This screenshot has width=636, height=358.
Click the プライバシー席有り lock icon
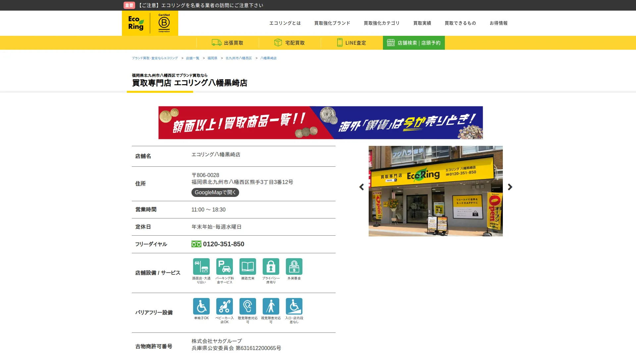coord(271,267)
